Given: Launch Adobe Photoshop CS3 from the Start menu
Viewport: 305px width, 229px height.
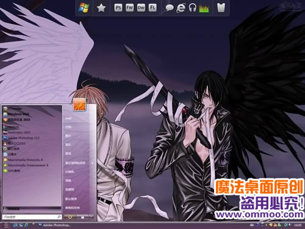Looking at the screenshot, I should point(21,138).
